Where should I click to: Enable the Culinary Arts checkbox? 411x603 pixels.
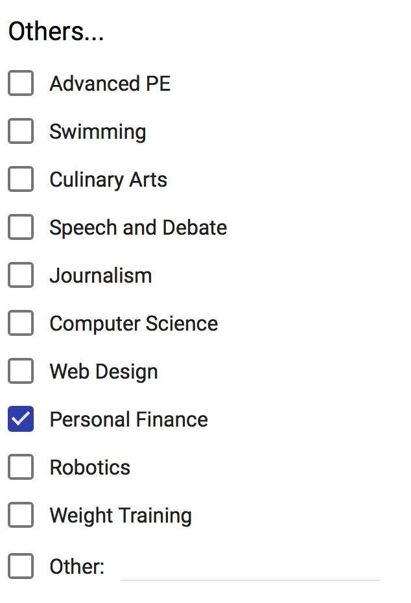[21, 180]
